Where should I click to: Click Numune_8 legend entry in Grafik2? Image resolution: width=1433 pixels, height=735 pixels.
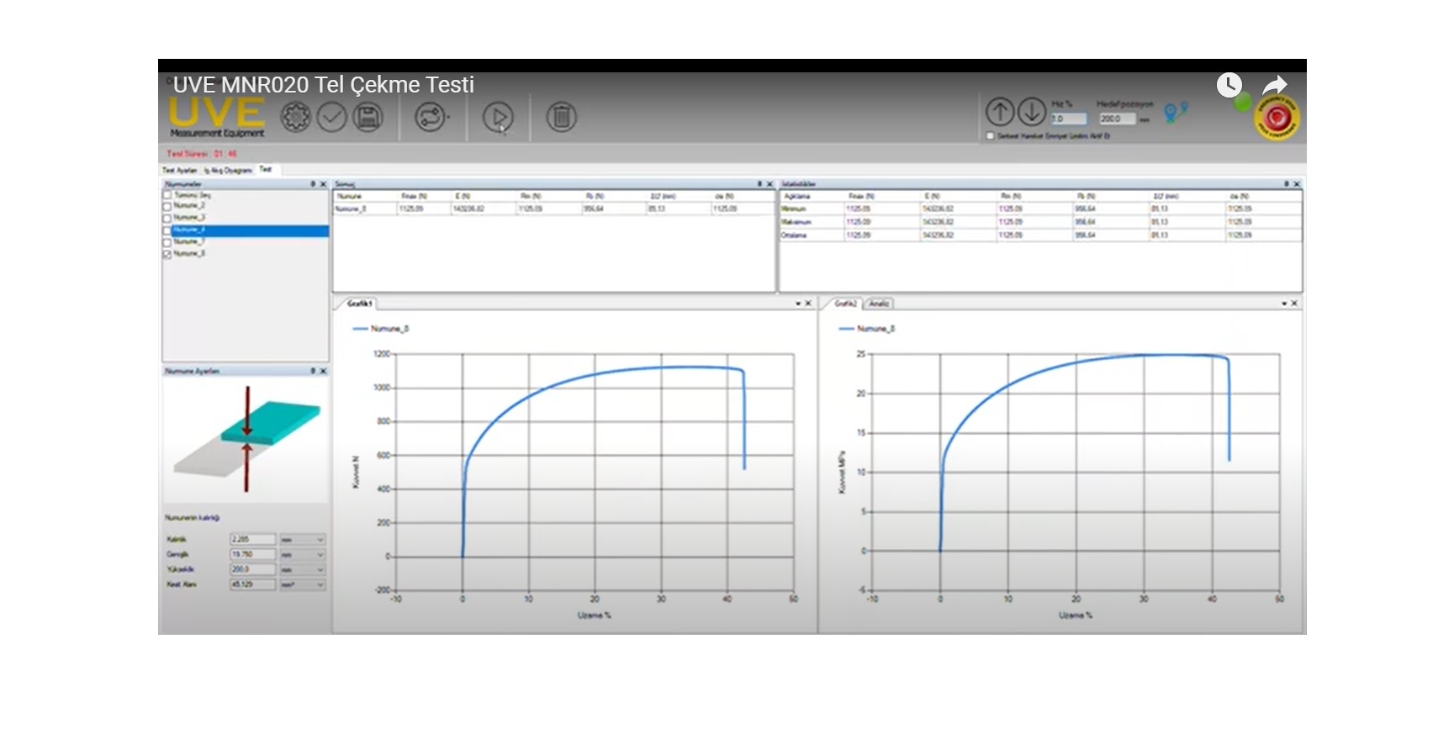(x=867, y=329)
